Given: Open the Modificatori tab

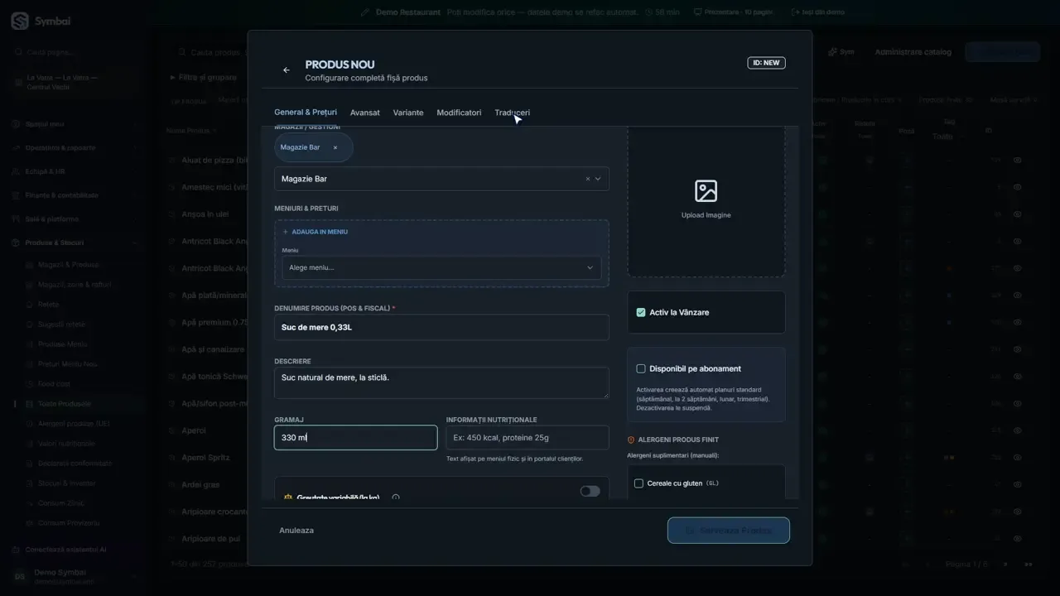Looking at the screenshot, I should point(459,113).
